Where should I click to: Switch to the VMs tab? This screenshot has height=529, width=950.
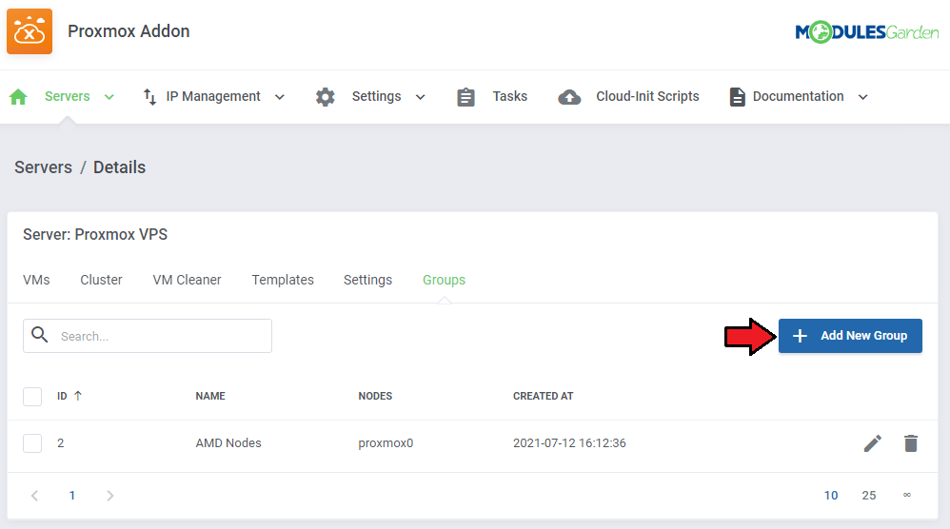(x=36, y=280)
